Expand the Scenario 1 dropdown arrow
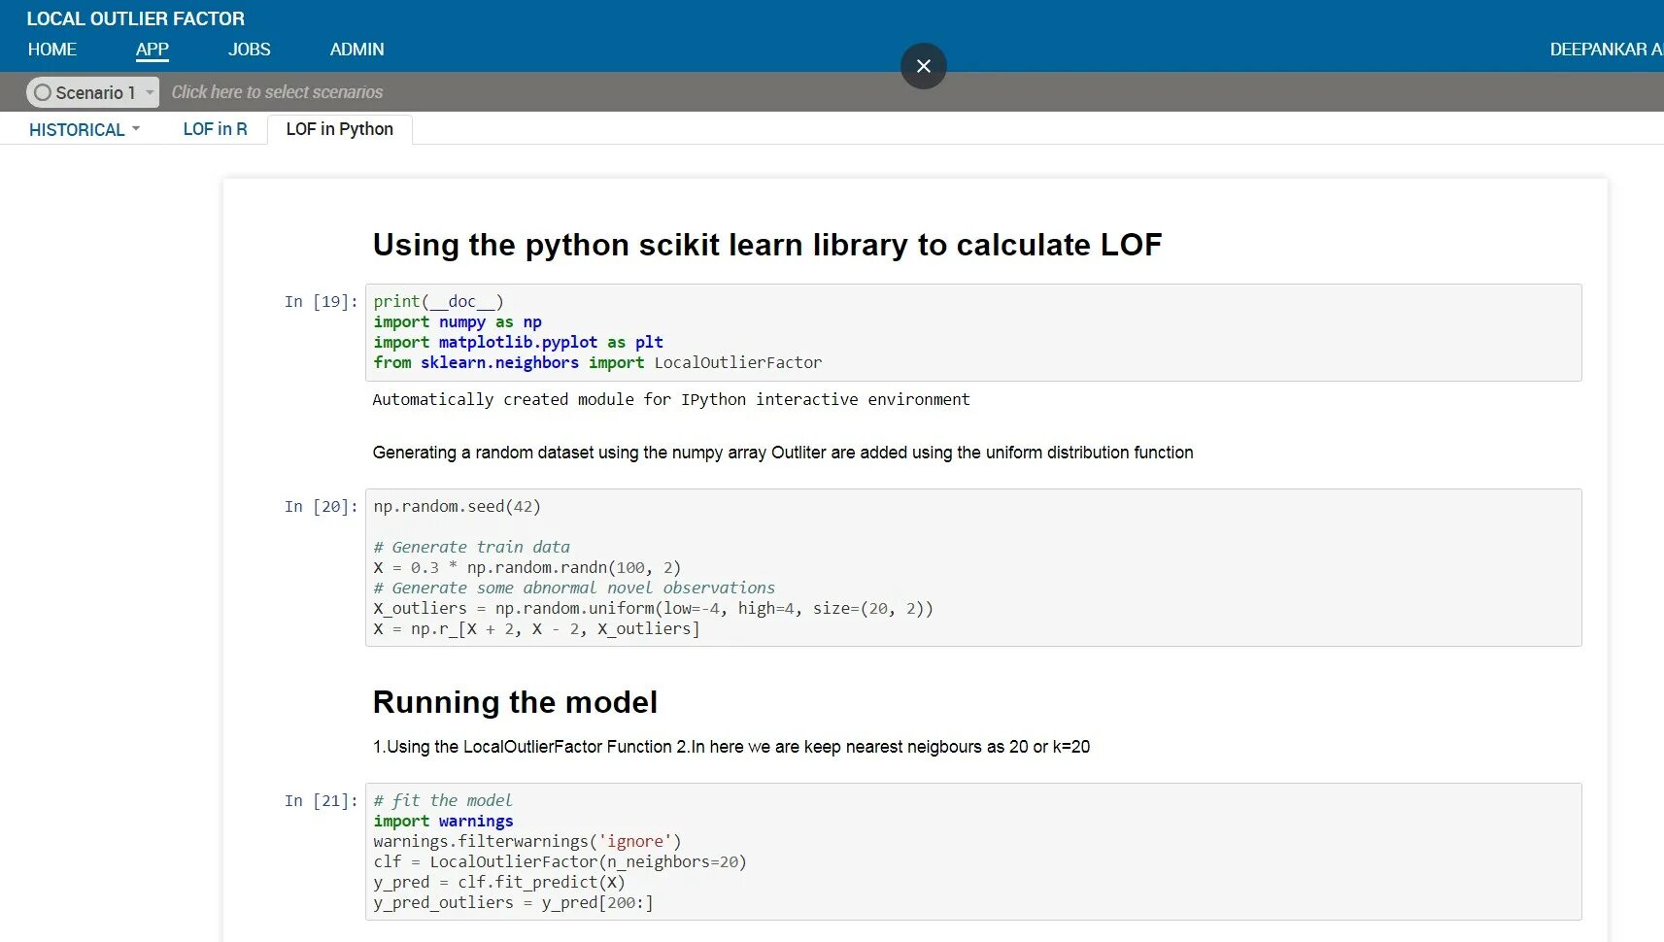1664x942 pixels. 150,92
